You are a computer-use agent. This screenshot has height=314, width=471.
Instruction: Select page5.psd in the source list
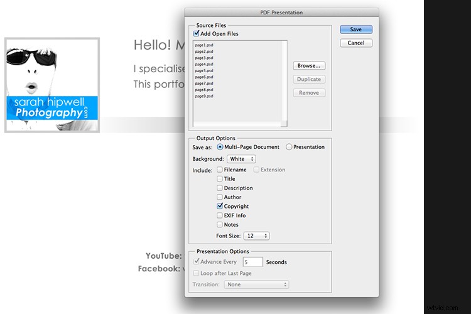coord(204,70)
